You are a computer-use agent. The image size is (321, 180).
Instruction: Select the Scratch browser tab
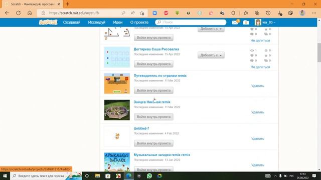pos(33,4)
